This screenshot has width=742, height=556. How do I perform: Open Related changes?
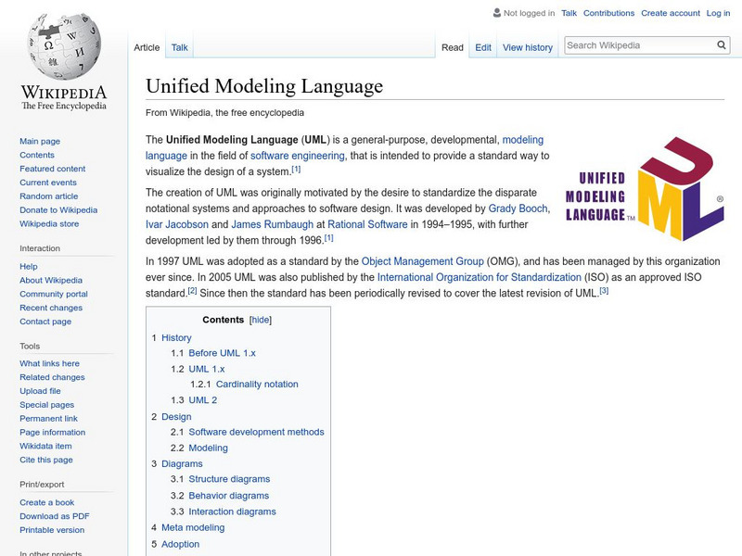click(x=52, y=377)
